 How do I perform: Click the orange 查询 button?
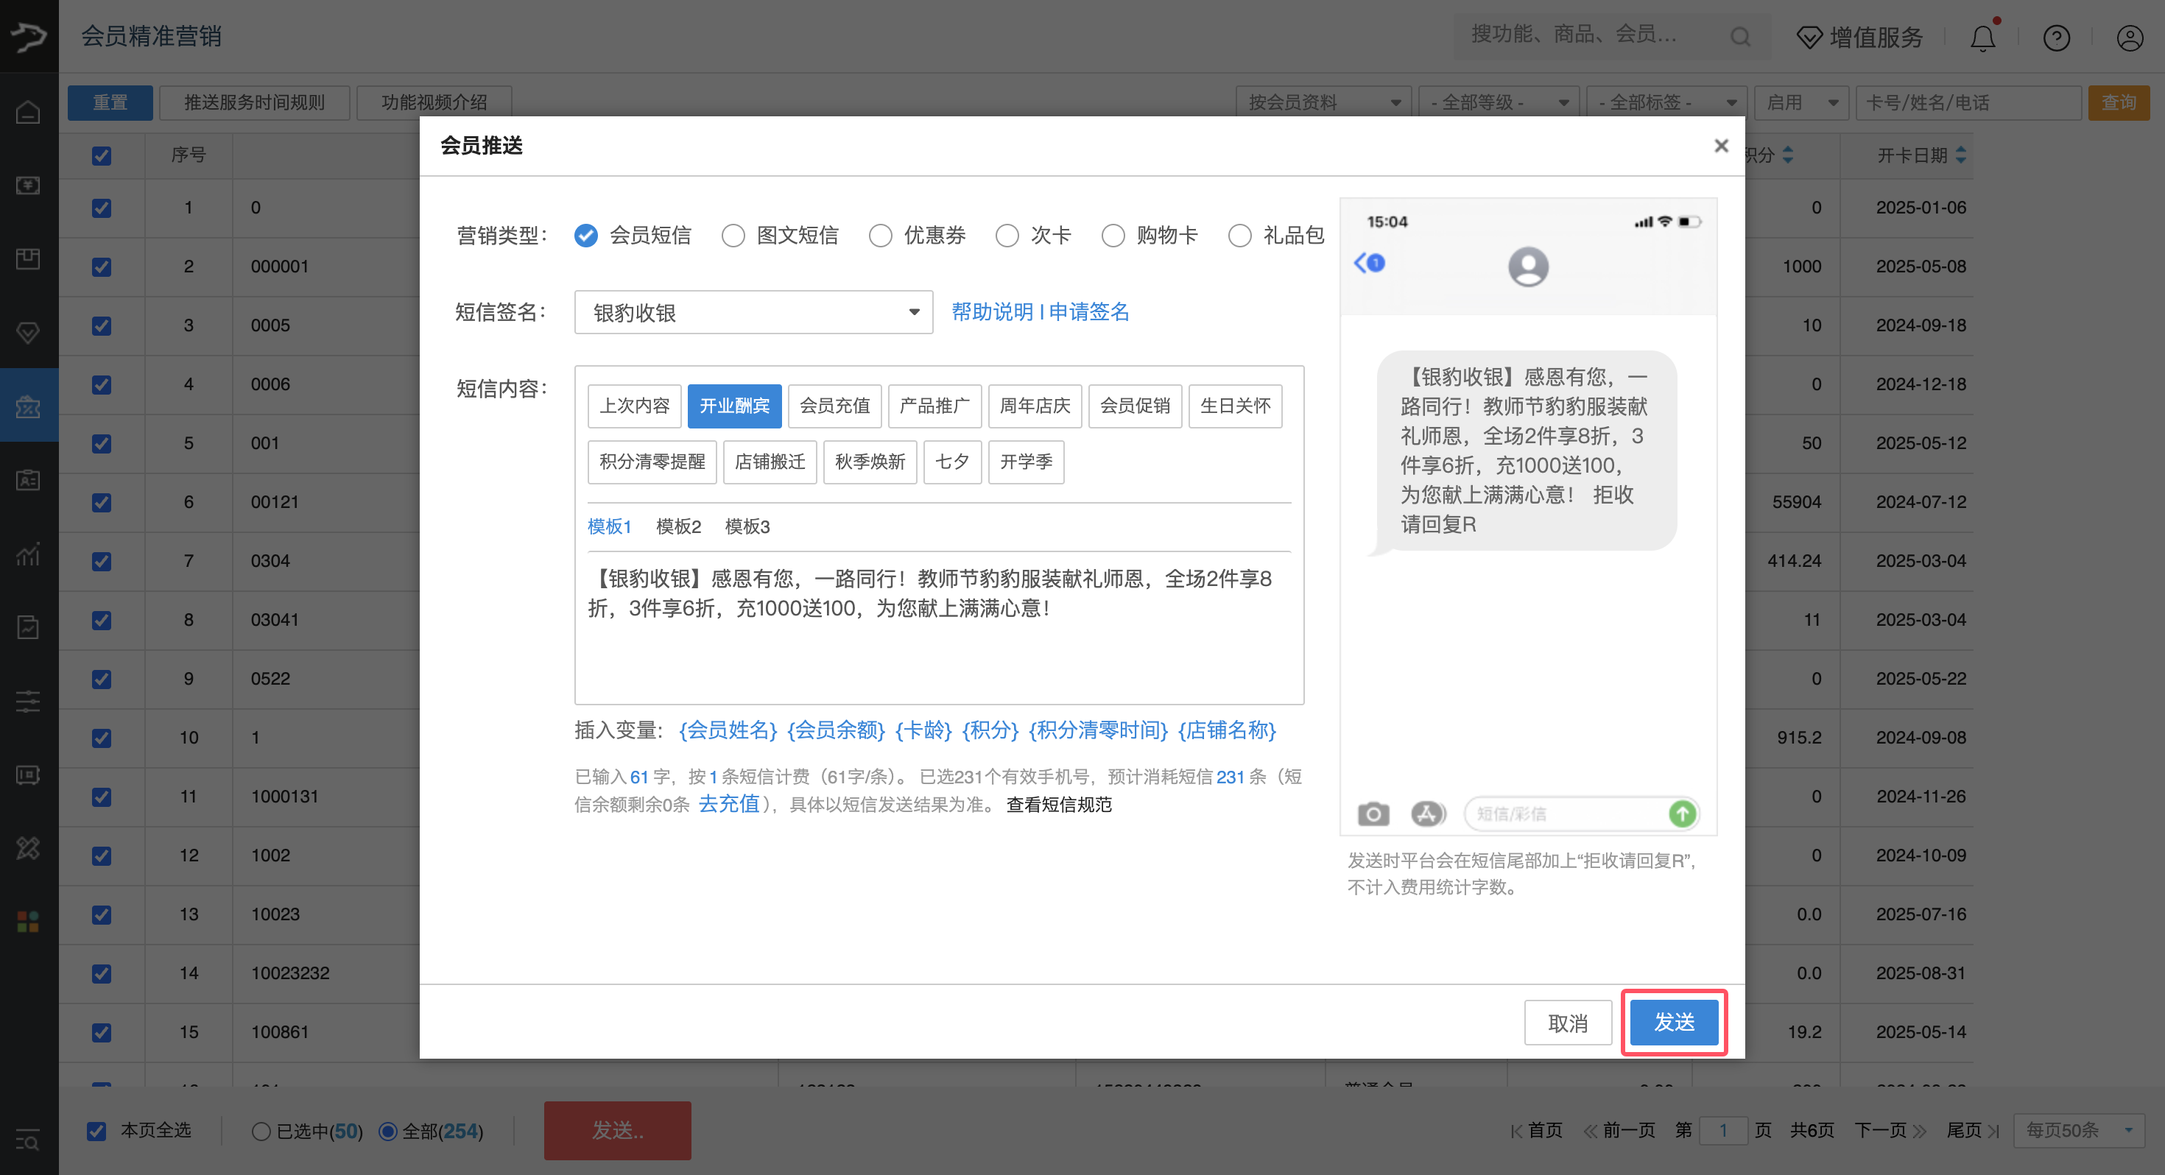coord(2119,102)
